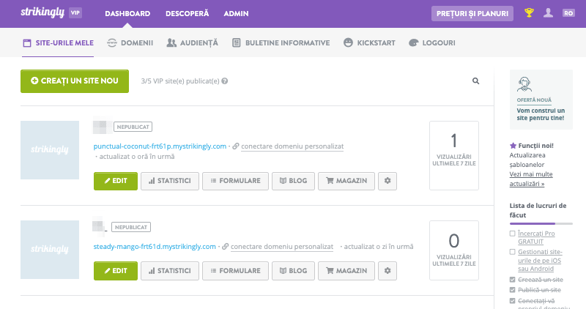Open settings gear for punctual-coconut site
Screen dimensions: 586x309
387,181
